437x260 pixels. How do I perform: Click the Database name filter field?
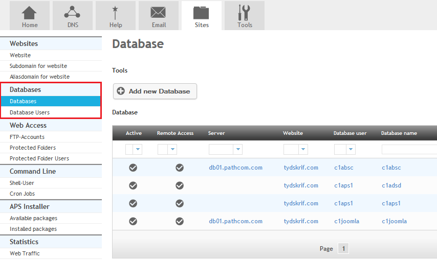[409, 149]
